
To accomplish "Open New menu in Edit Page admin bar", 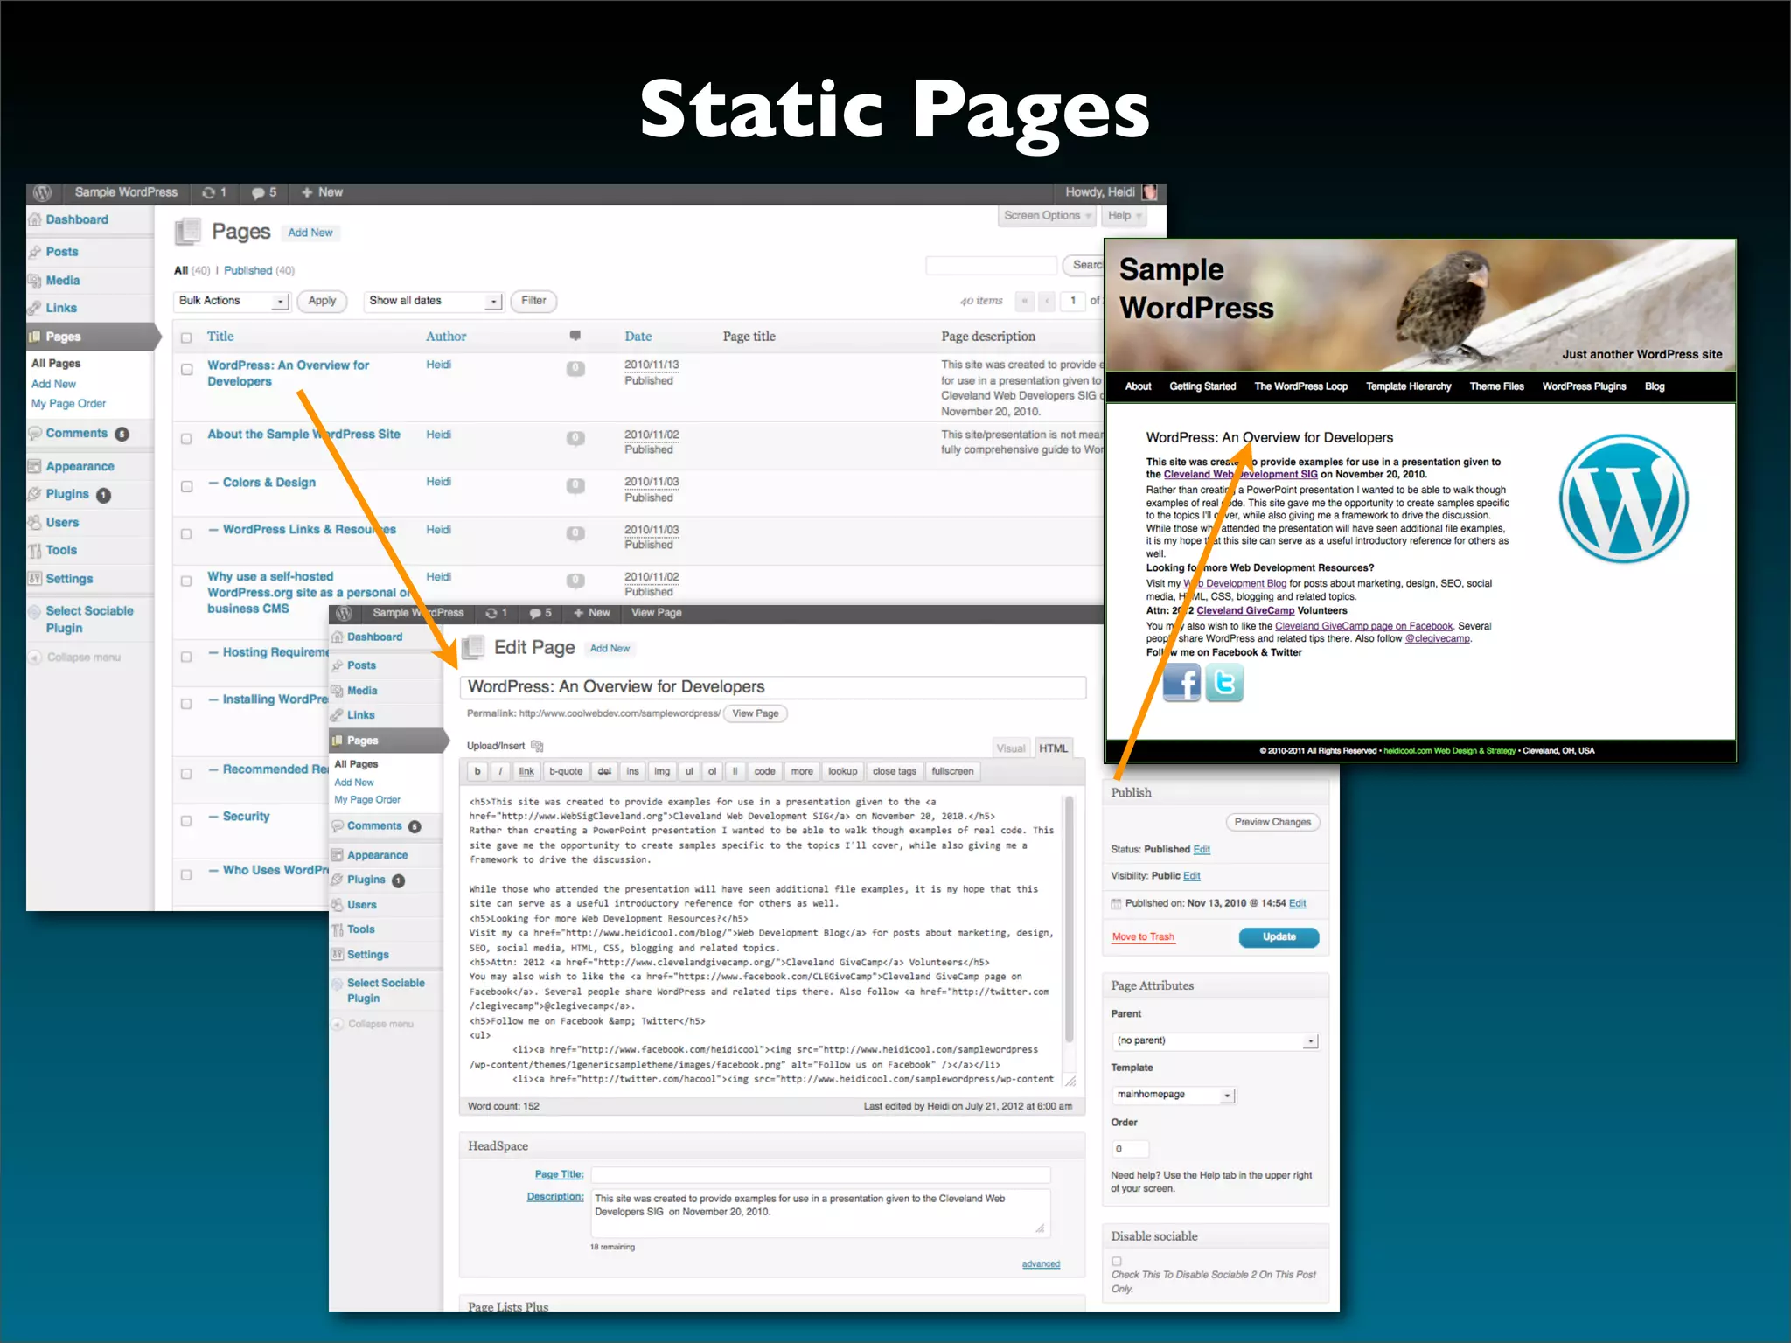I will (592, 613).
